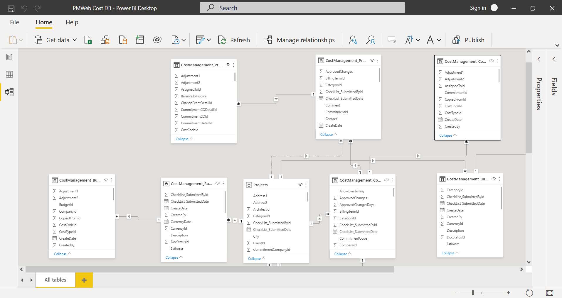The image size is (562, 298).
Task: Open the Get data icon
Action: 38,40
